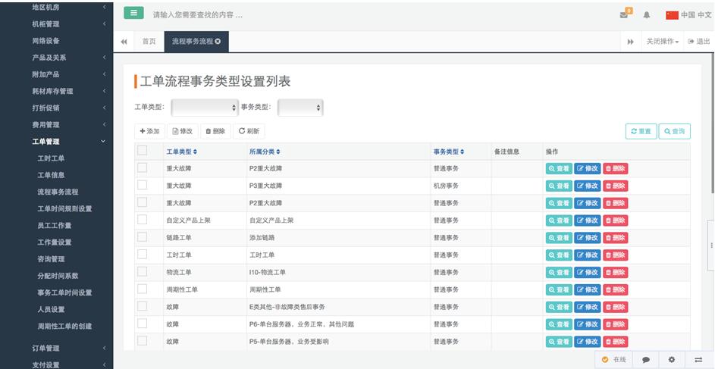Viewport: 715px width, 369px height.
Task: Close the 流程事务流程 tab
Action: pyautogui.click(x=218, y=42)
